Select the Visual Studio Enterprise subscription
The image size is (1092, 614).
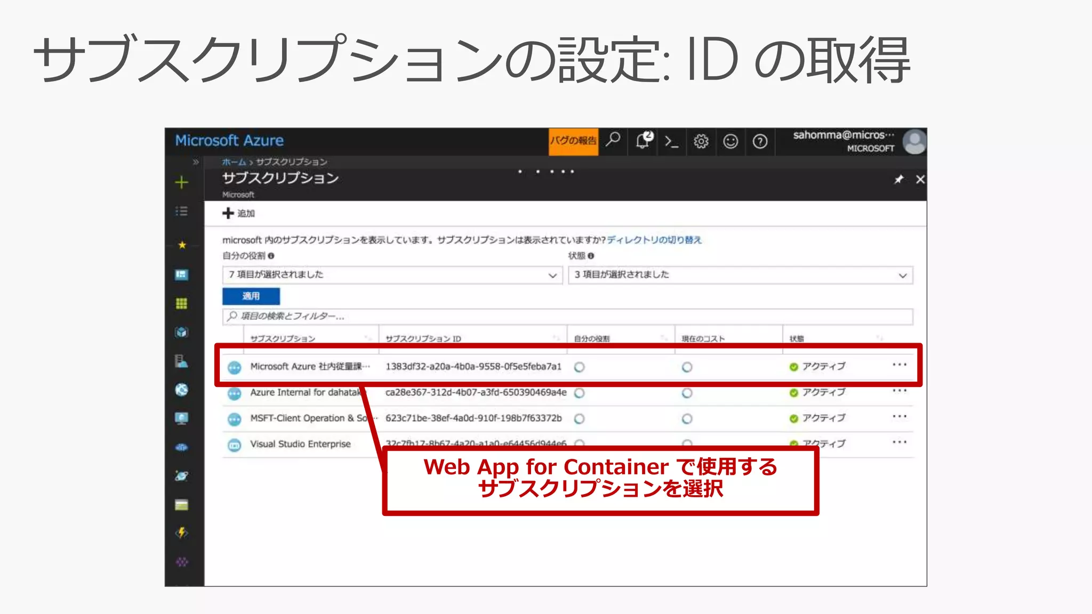(x=301, y=444)
